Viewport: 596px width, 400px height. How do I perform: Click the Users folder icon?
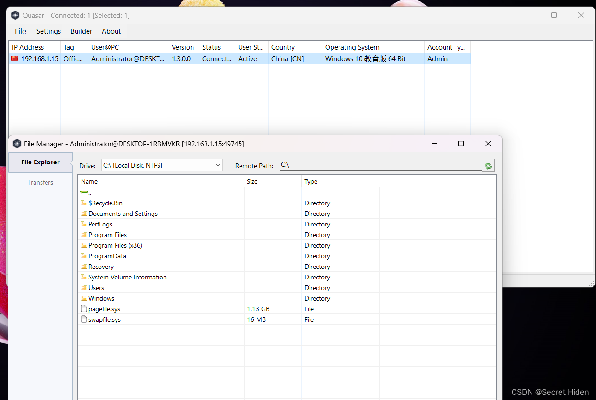84,288
